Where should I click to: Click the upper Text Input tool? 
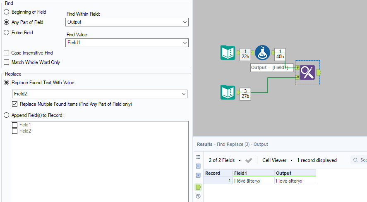click(x=228, y=53)
